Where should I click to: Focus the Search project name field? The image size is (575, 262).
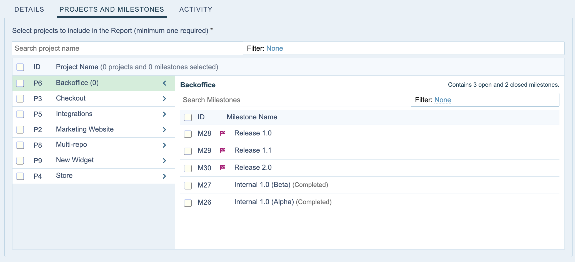pyautogui.click(x=127, y=48)
